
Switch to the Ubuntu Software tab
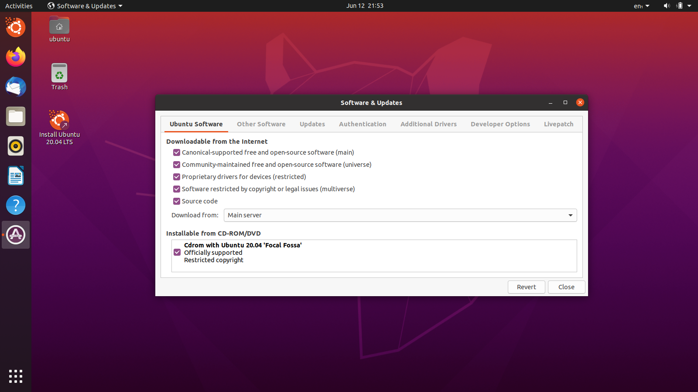(x=196, y=124)
